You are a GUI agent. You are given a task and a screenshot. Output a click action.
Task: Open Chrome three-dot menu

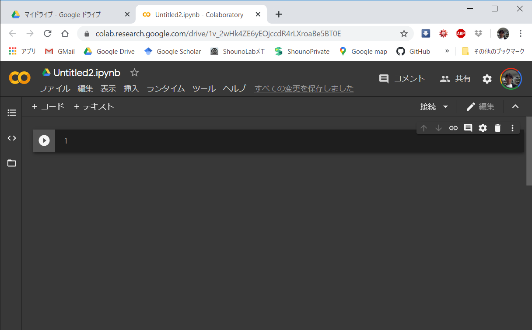click(x=521, y=34)
